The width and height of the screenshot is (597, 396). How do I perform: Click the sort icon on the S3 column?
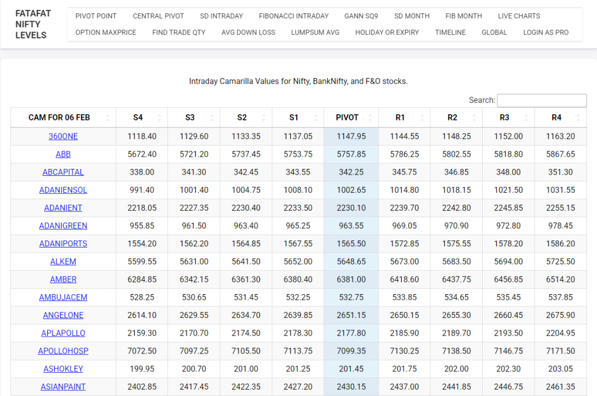pyautogui.click(x=212, y=117)
